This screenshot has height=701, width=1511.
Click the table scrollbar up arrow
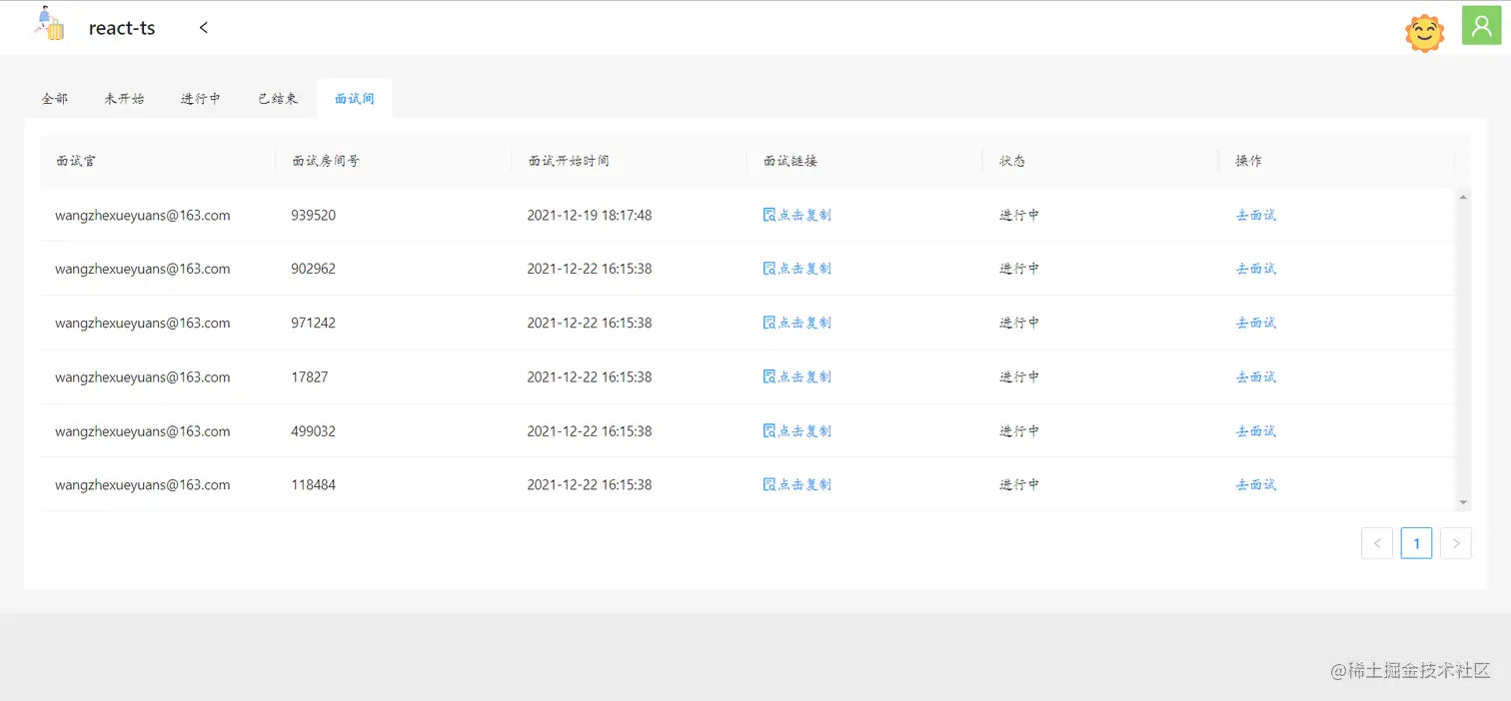tap(1463, 197)
